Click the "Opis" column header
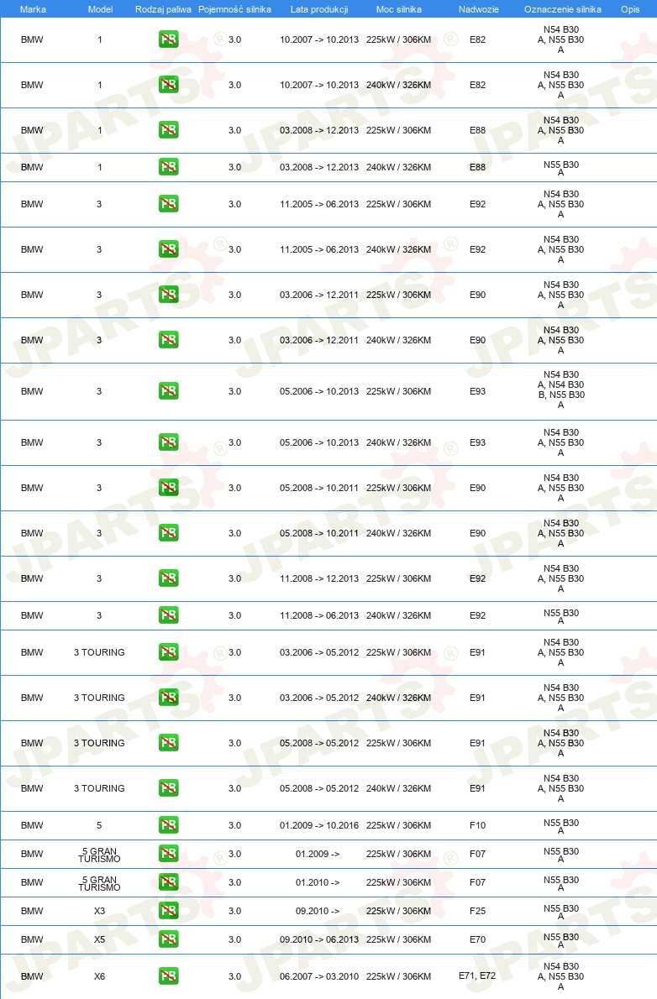Image resolution: width=657 pixels, height=999 pixels. click(x=630, y=9)
